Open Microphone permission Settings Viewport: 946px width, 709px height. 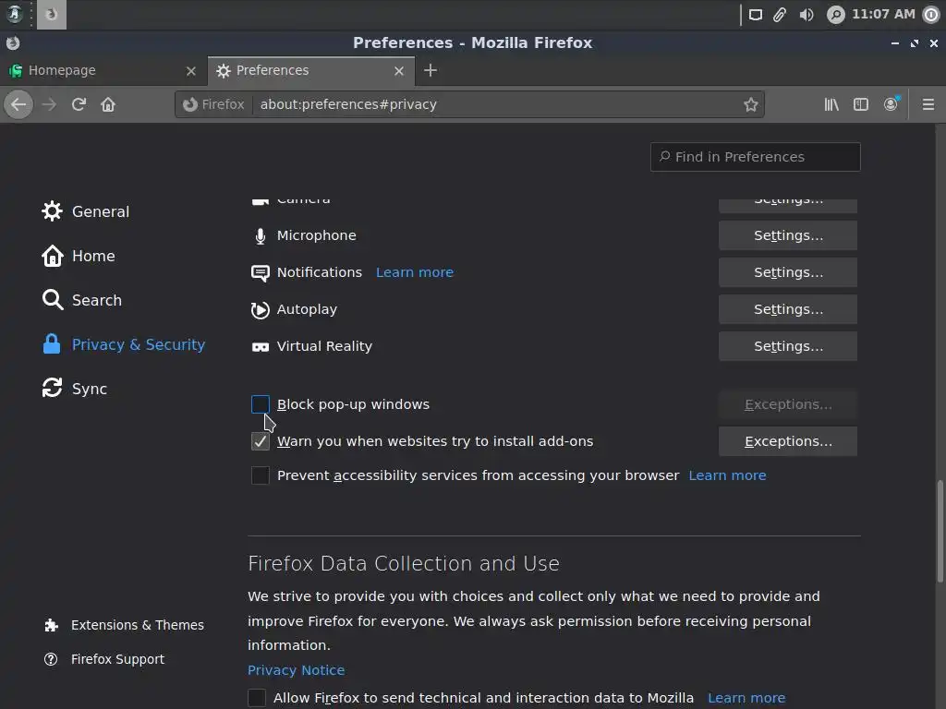(788, 235)
